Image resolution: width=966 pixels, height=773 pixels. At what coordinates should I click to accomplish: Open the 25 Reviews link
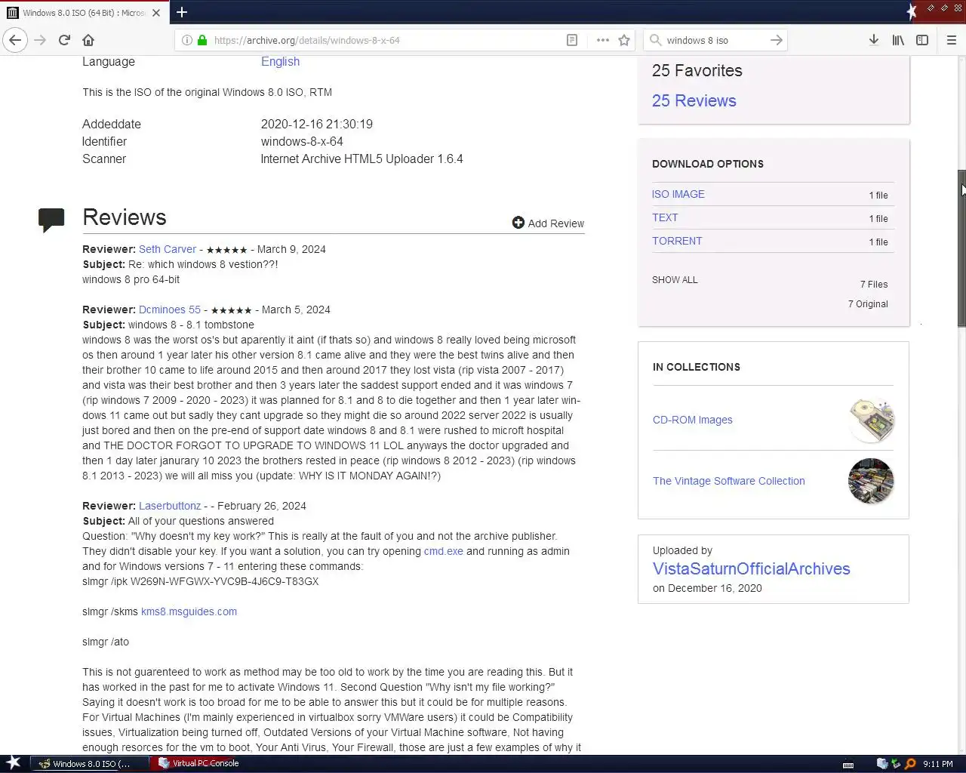point(694,100)
